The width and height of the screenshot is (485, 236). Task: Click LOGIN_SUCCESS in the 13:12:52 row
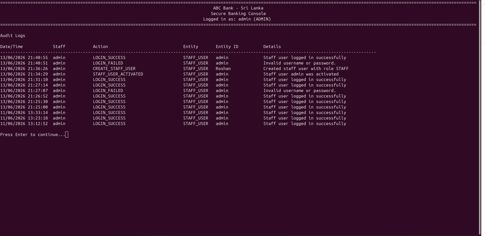tap(109, 123)
